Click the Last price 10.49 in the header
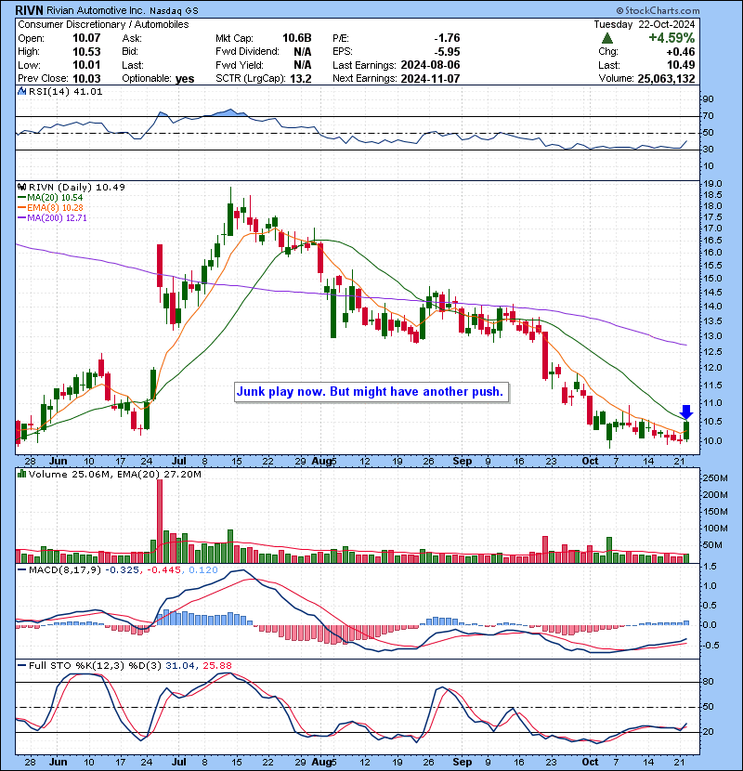 tap(681, 65)
